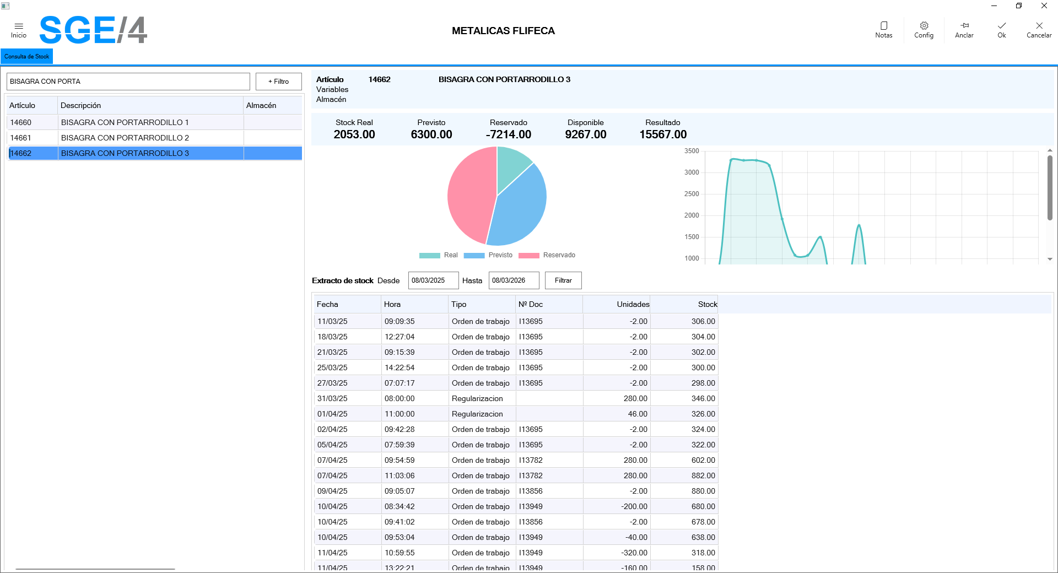
Task: Toggle the Reservado legend item
Action: (x=547, y=255)
